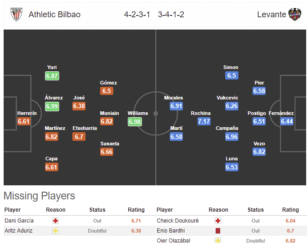Image resolution: width=308 pixels, height=248 pixels.
Task: Click Dani García's red cross injury icon
Action: [x=56, y=221]
